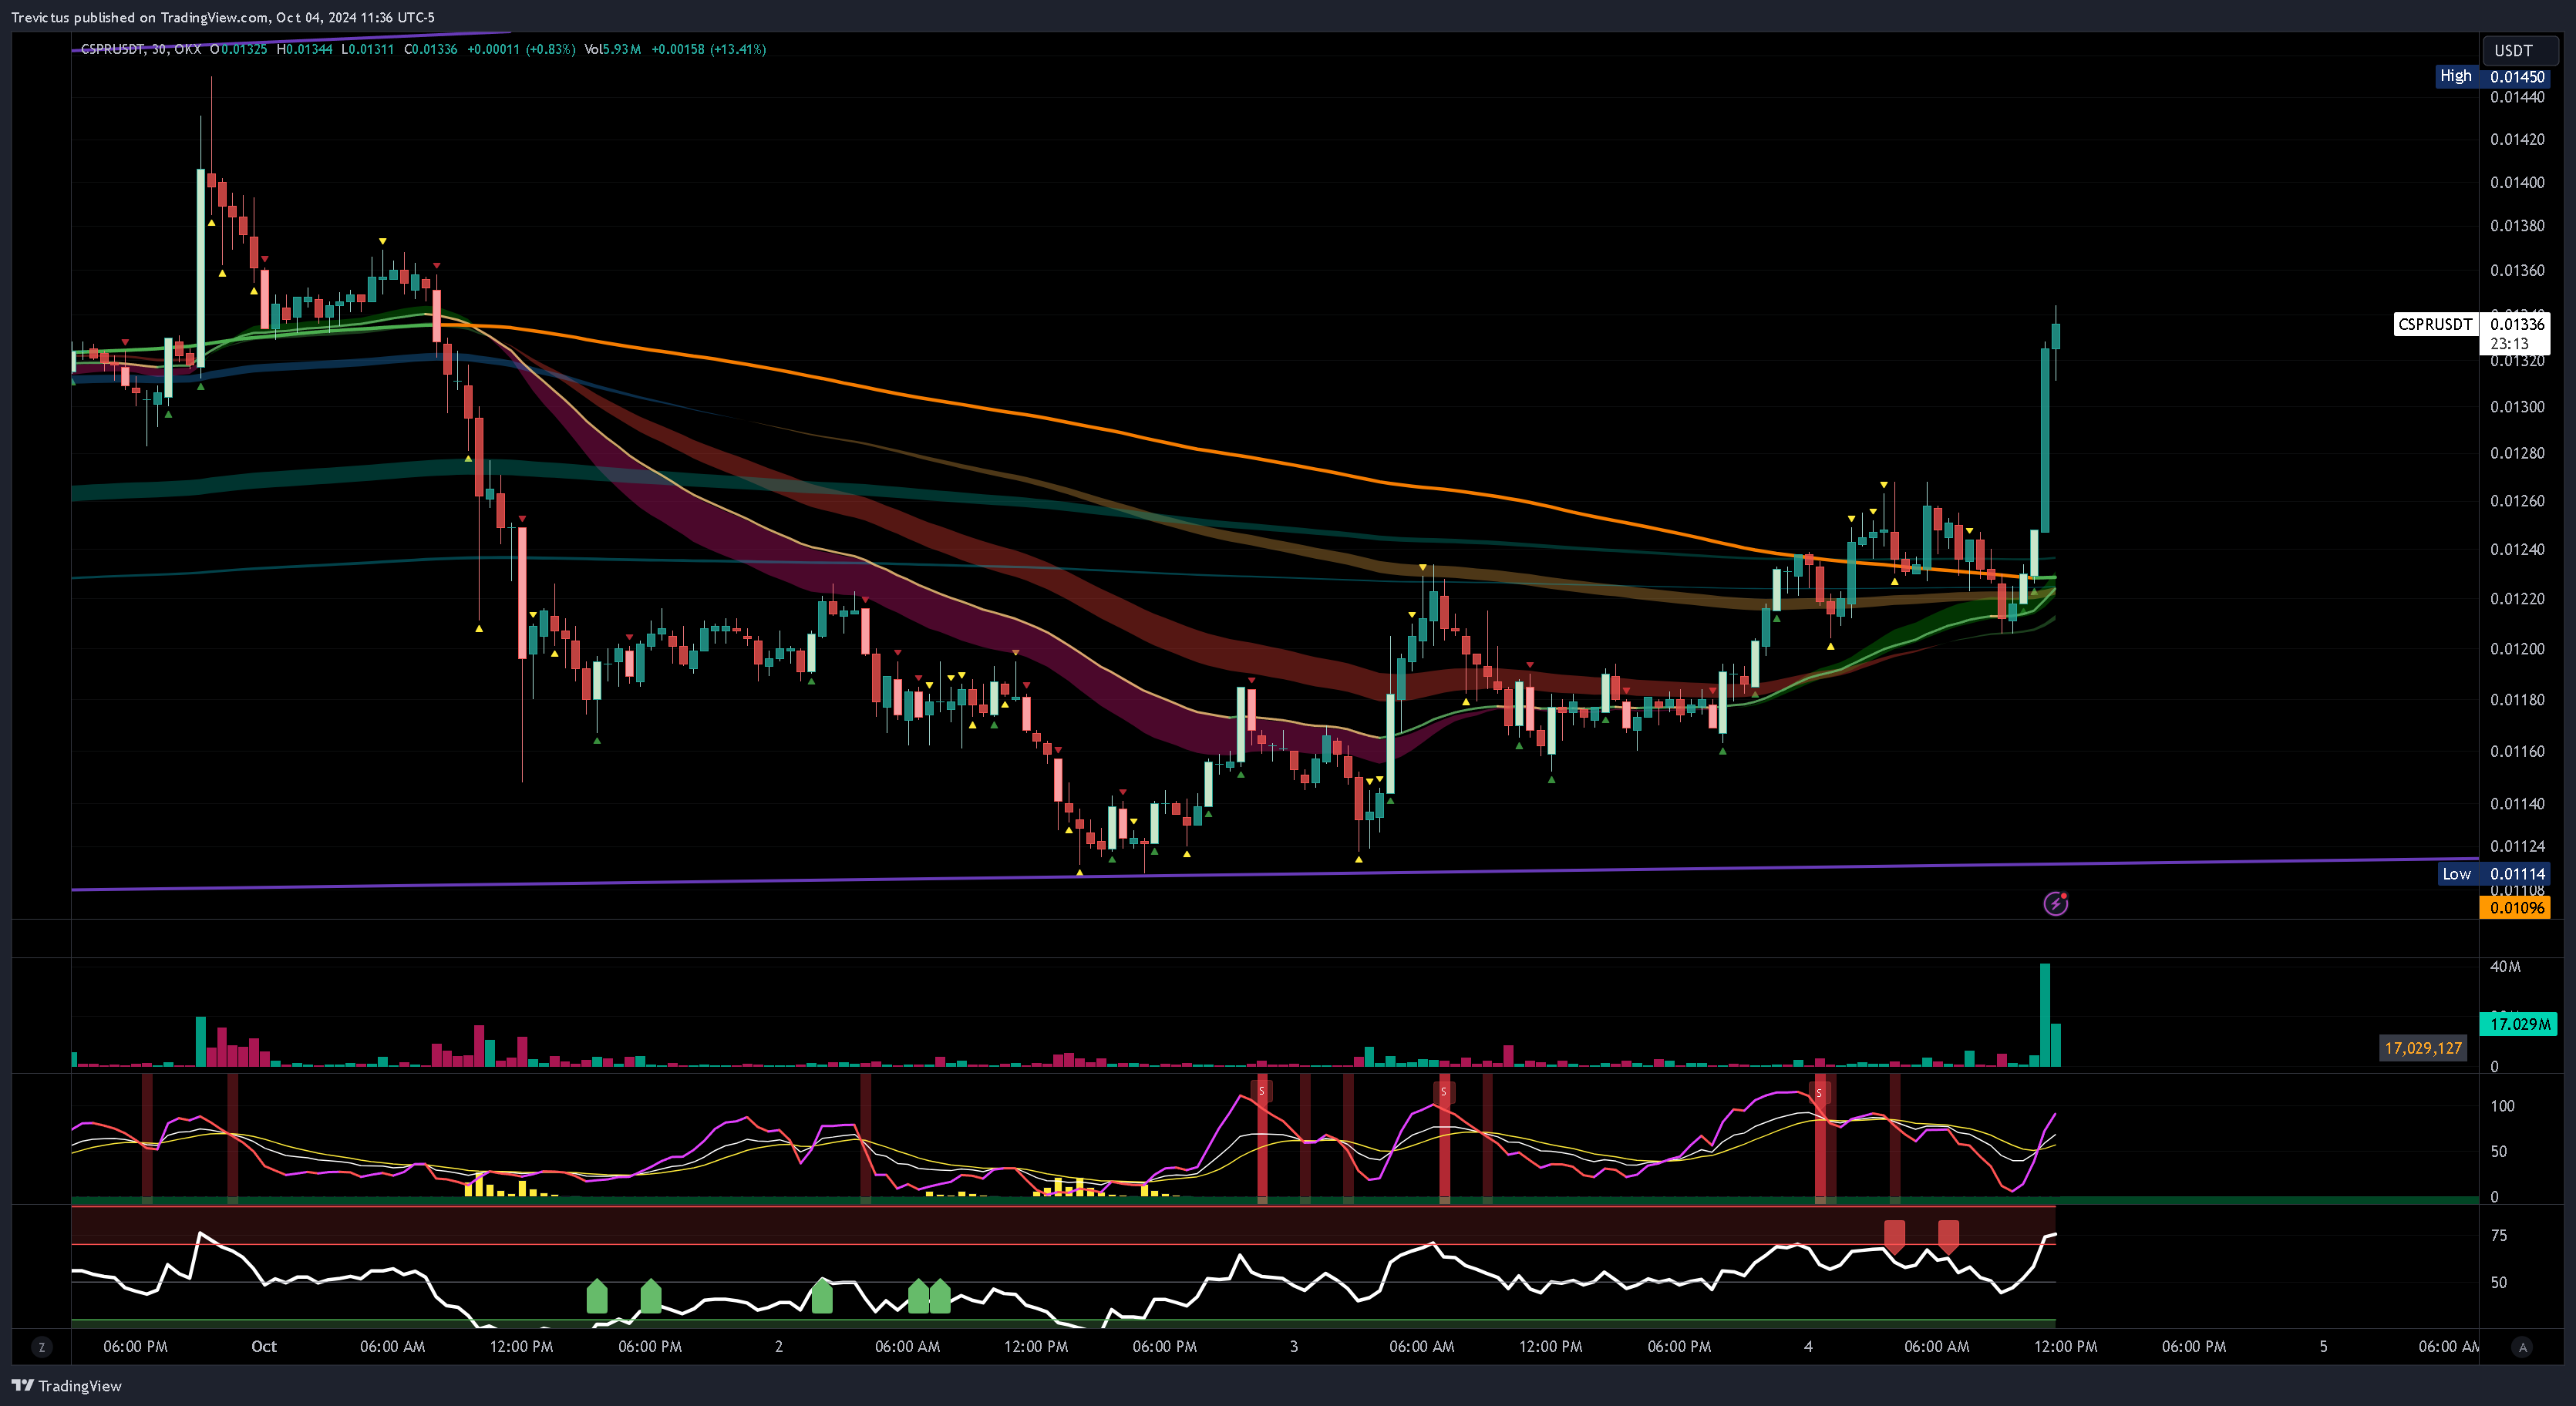Click the Low 0.01114 price label
This screenshot has height=1406, width=2576.
(x=2496, y=873)
